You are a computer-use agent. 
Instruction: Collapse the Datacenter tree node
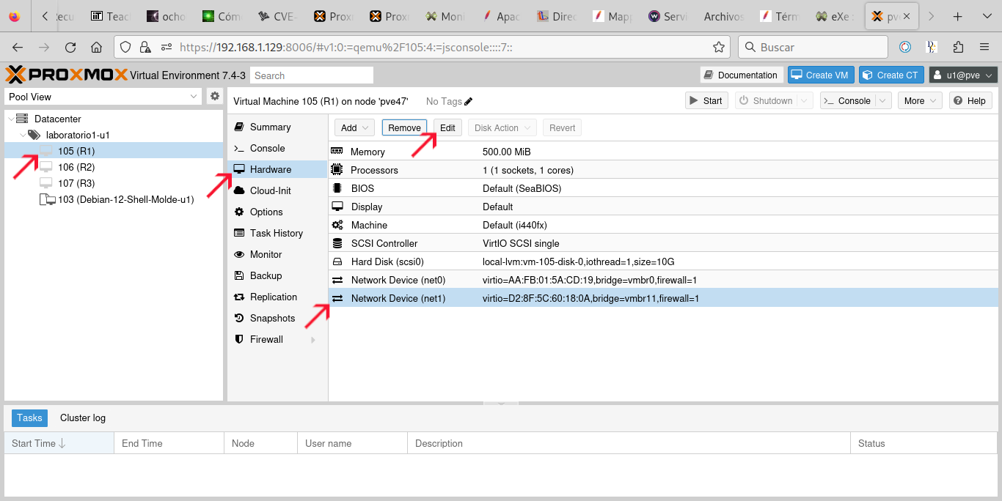tap(10, 119)
